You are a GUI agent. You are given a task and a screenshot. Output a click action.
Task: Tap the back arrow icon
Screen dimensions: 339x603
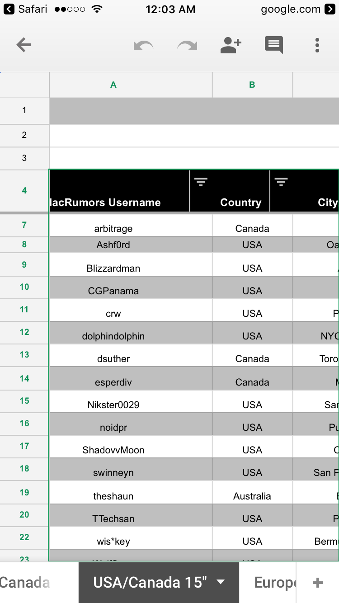click(x=24, y=45)
